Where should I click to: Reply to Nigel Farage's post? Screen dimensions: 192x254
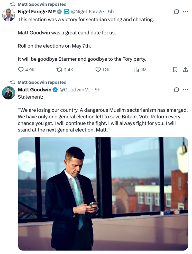(21, 70)
